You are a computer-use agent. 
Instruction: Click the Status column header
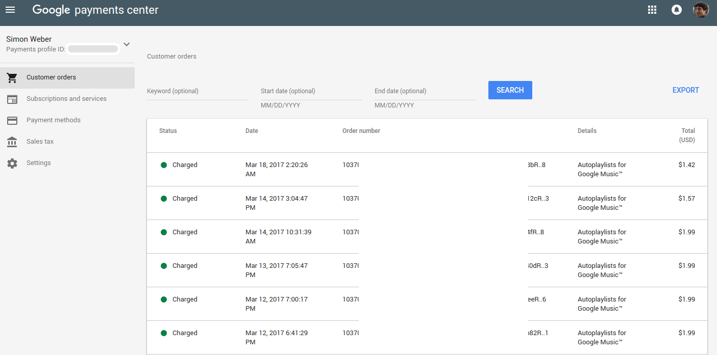pos(168,131)
